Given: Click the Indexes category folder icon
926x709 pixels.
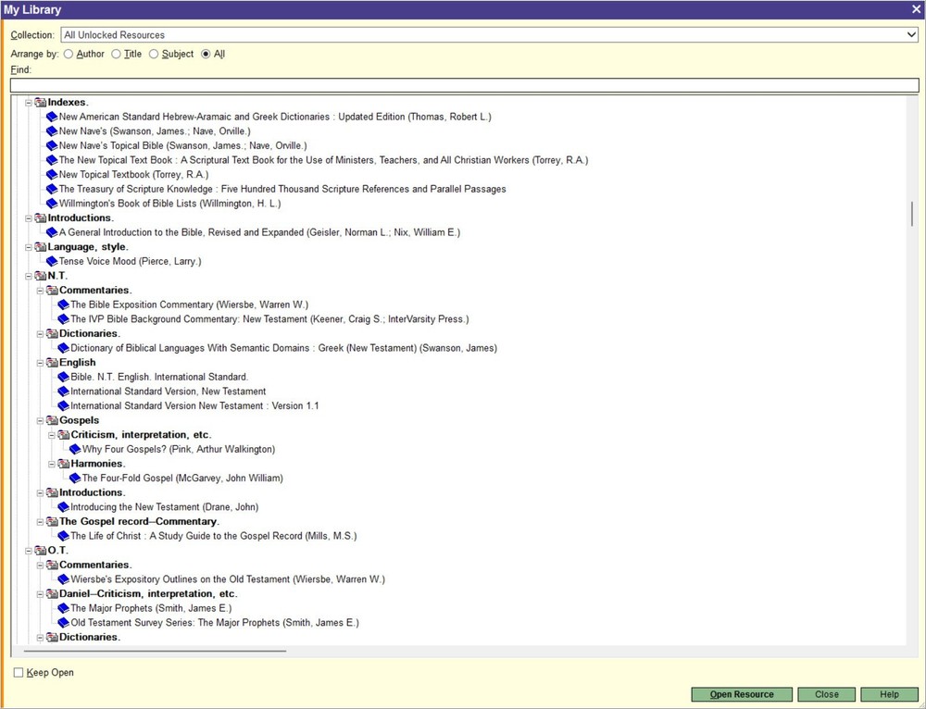Looking at the screenshot, I should (40, 103).
